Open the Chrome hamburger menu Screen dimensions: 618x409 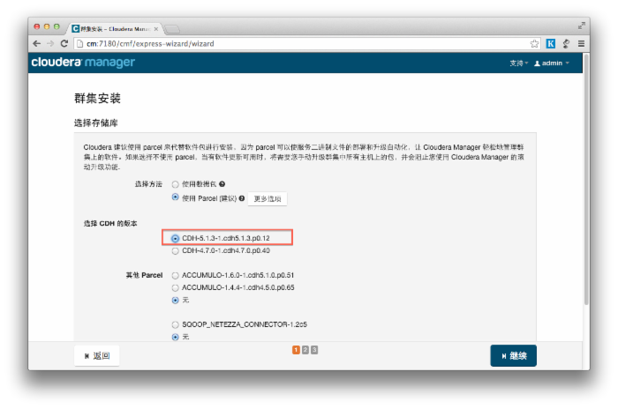point(580,43)
